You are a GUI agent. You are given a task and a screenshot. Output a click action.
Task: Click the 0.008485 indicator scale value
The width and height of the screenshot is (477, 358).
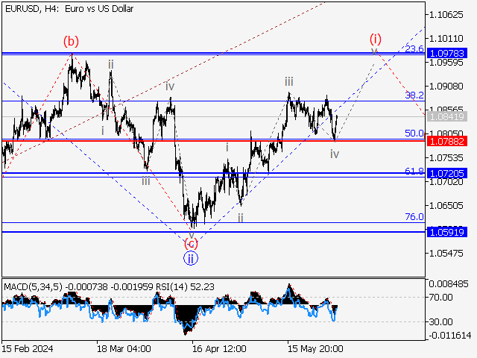pos(449,284)
